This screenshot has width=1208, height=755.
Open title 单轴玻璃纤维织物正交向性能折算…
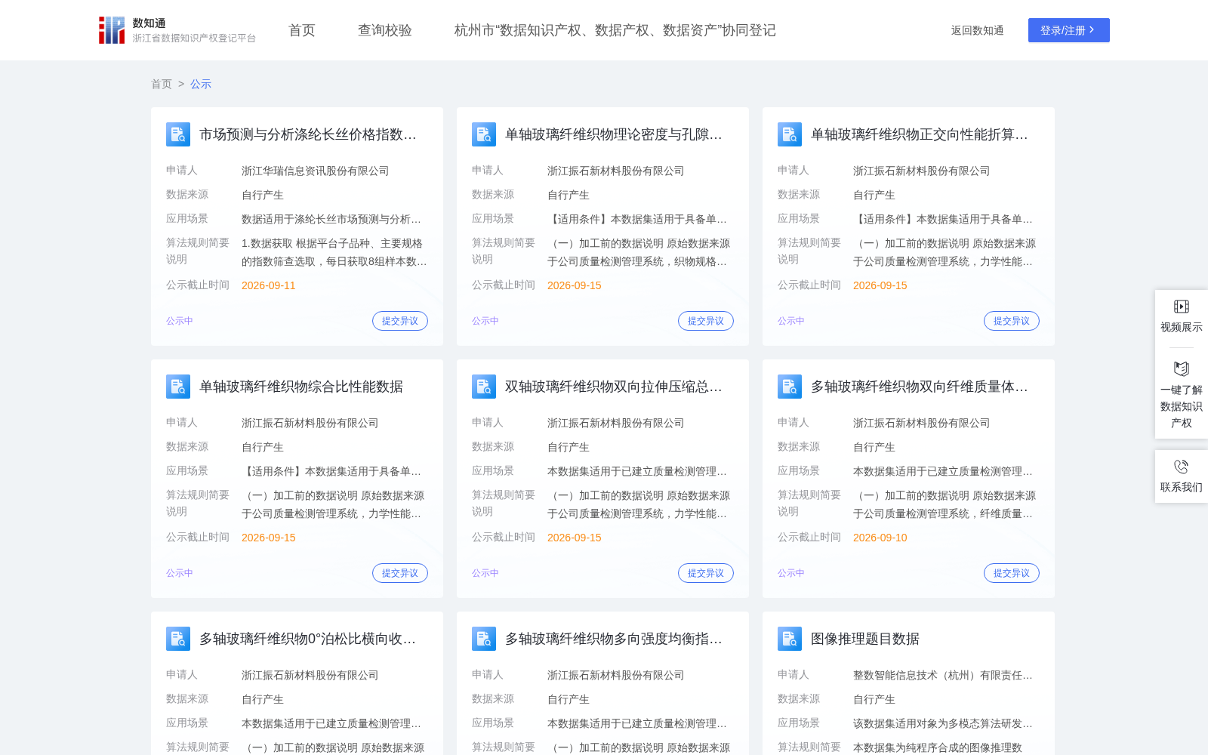click(920, 134)
